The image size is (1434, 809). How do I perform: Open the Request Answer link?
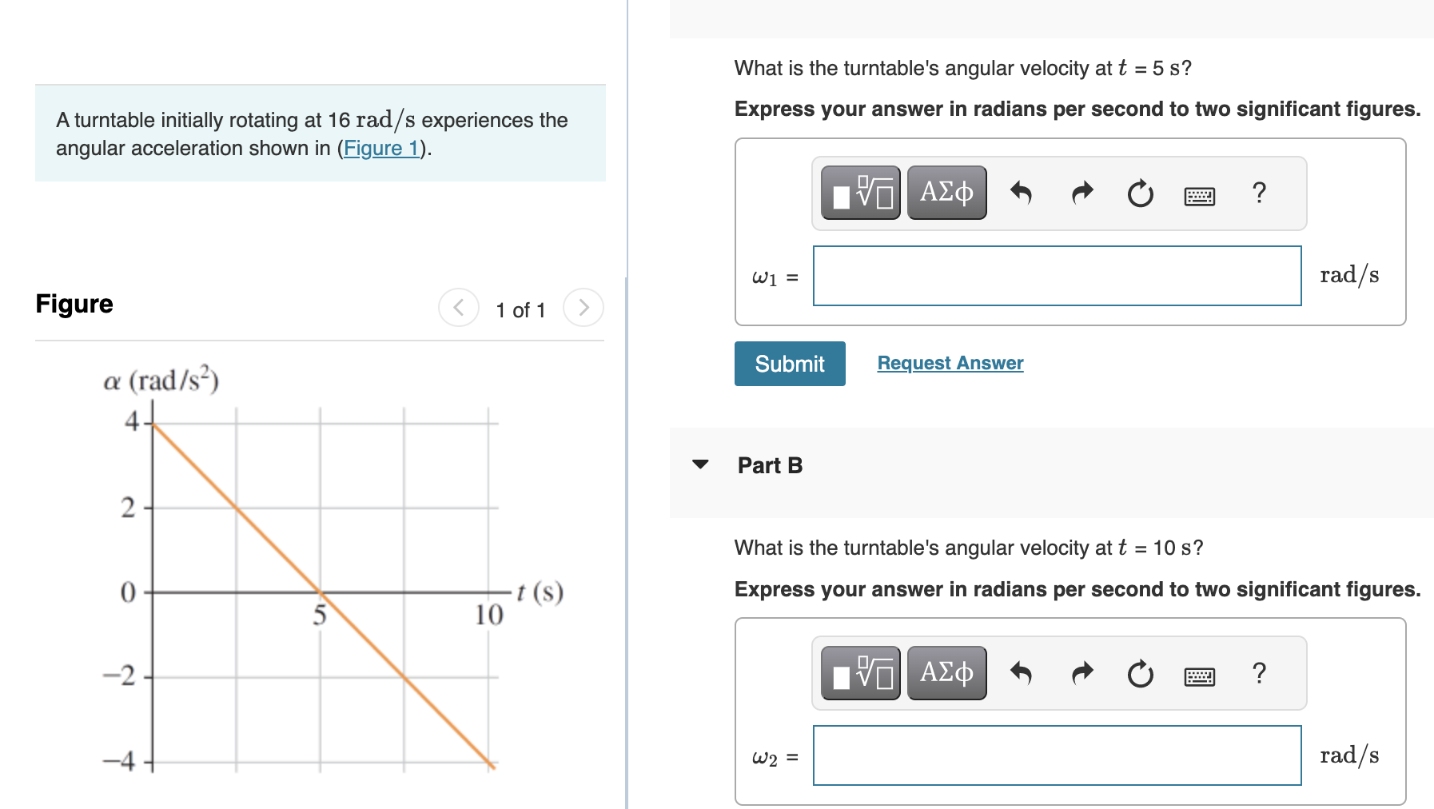click(x=949, y=362)
